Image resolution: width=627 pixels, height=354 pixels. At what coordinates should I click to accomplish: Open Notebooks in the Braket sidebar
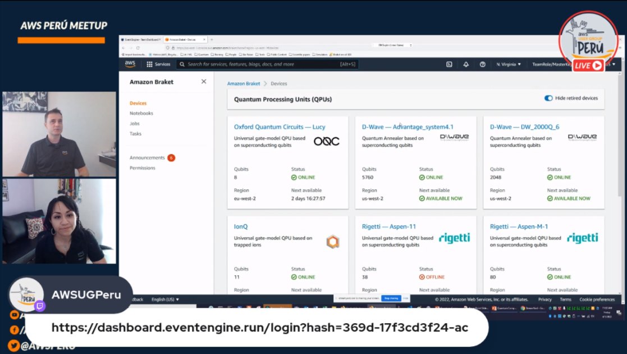(141, 114)
